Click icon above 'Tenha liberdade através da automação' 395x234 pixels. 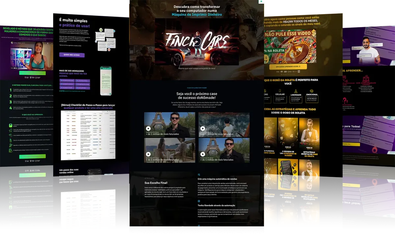tap(199, 201)
